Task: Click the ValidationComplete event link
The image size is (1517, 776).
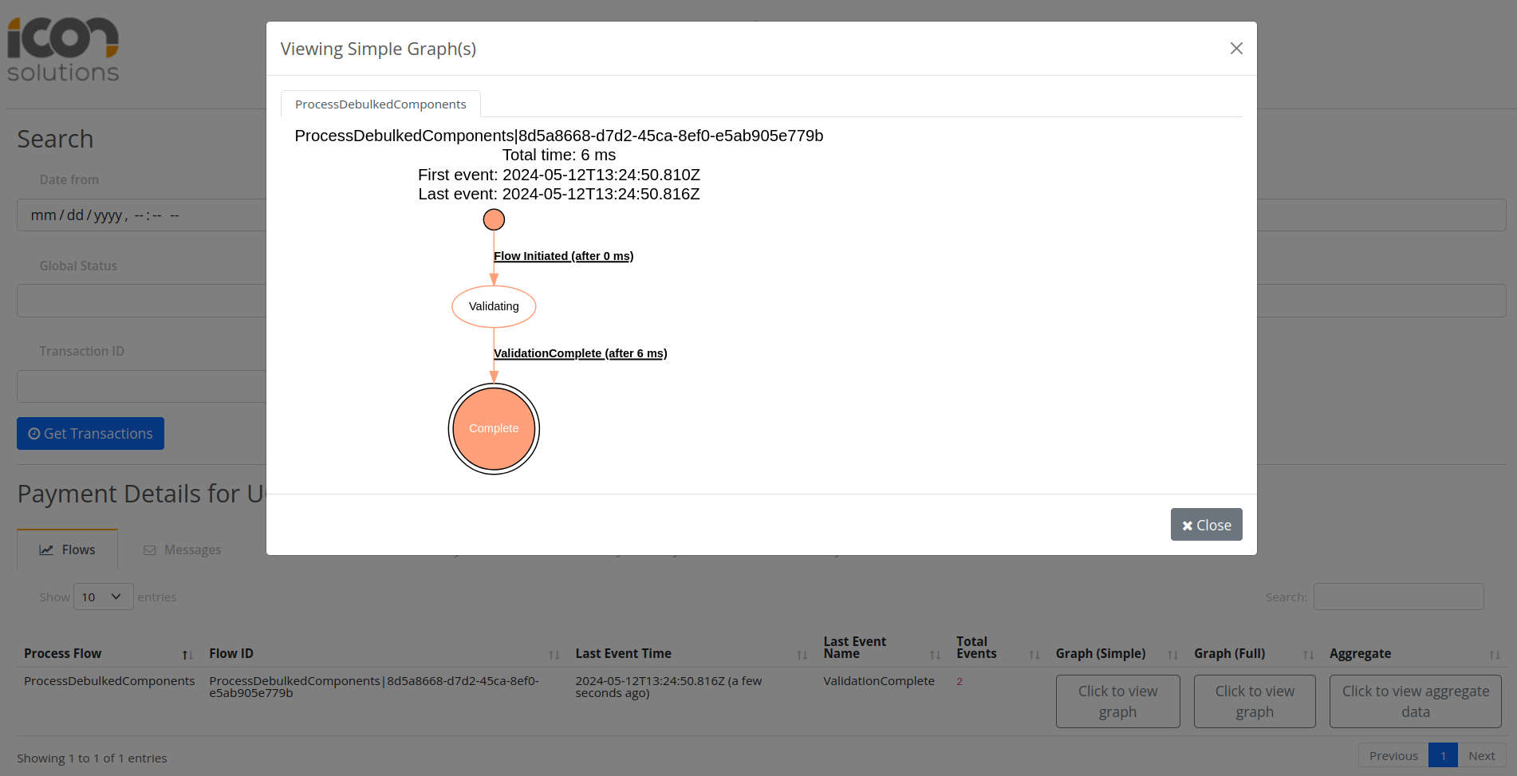Action: [580, 353]
